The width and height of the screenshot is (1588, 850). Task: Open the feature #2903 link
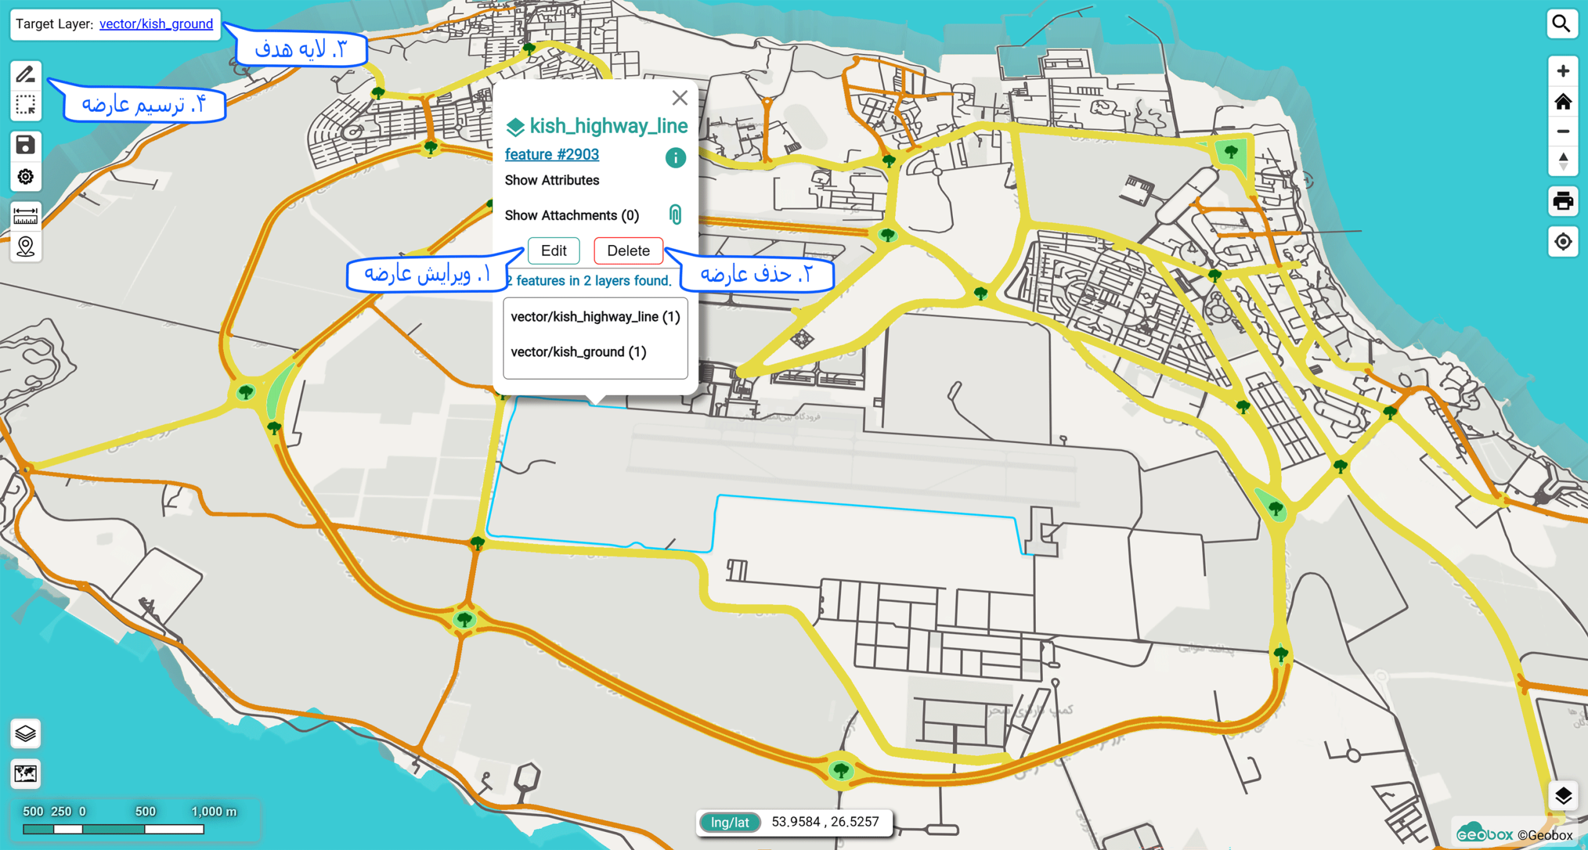pyautogui.click(x=551, y=154)
